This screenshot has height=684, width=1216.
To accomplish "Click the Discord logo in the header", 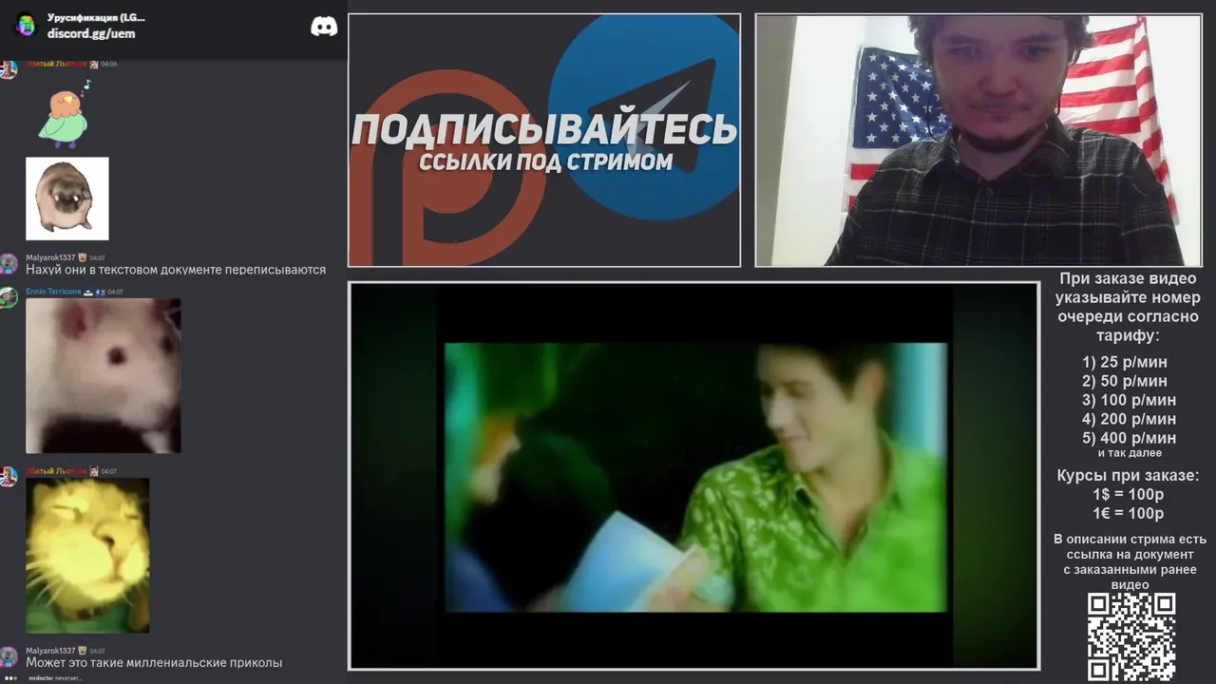I will pos(324,27).
